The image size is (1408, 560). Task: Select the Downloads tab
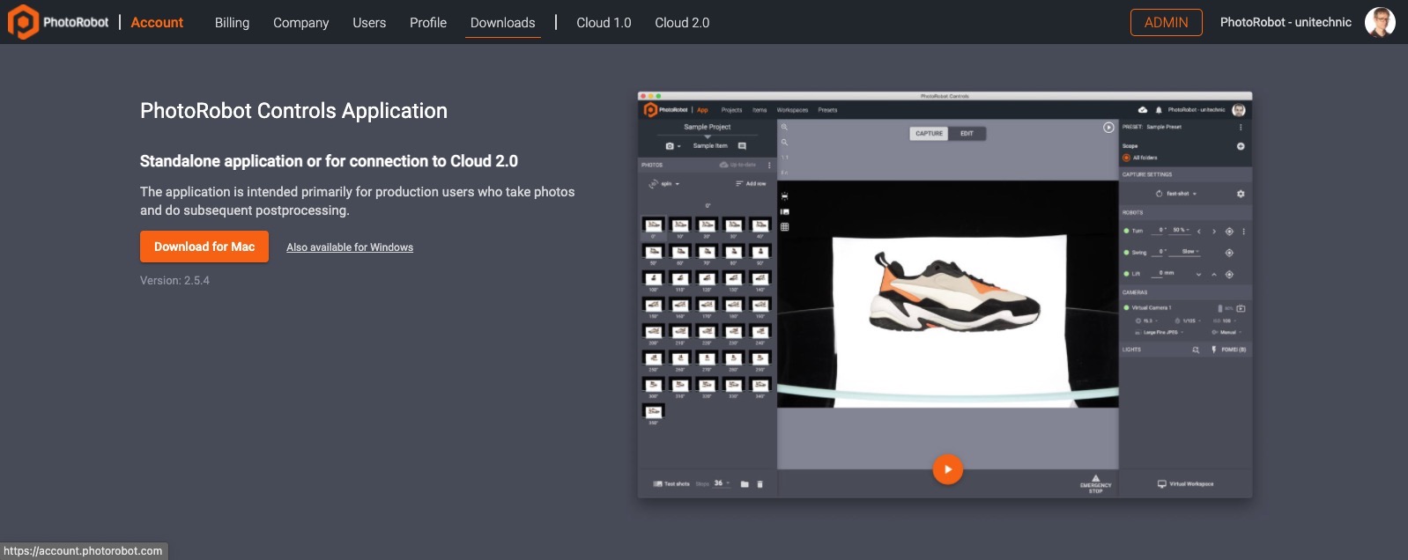pyautogui.click(x=503, y=22)
